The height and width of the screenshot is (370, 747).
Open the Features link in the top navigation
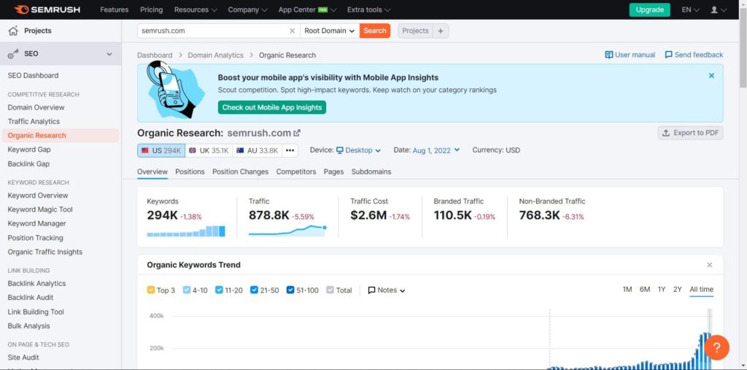(115, 9)
